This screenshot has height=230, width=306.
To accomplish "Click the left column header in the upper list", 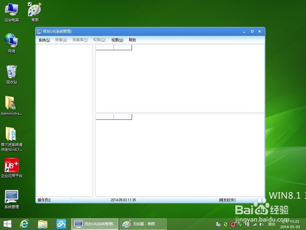I will pos(105,47).
